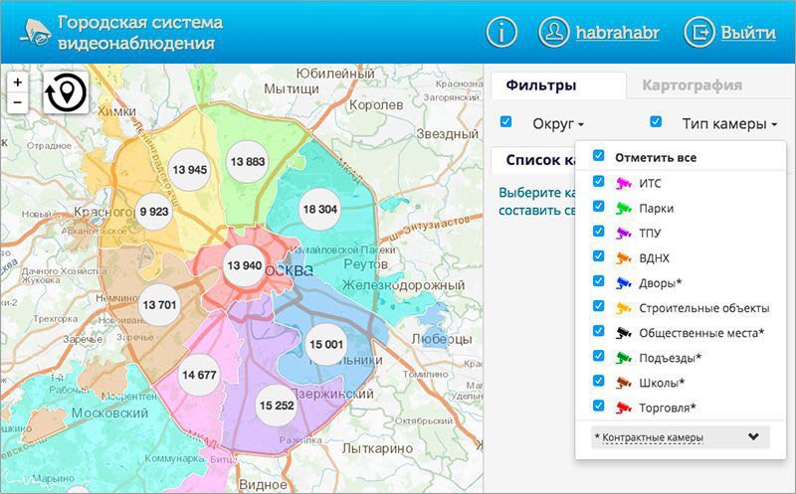Open the Округ dropdown

click(558, 124)
